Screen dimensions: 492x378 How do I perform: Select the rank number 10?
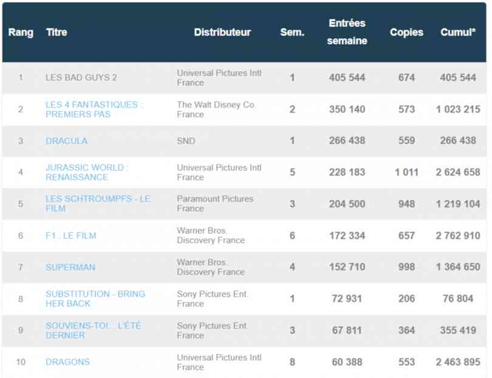(x=21, y=362)
